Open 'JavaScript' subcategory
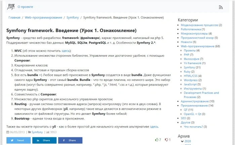This screenshot has width=235, height=145. click(190, 84)
